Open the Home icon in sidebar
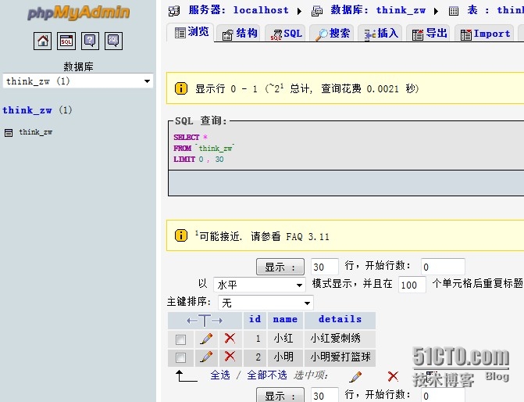The height and width of the screenshot is (402, 524). coord(42,41)
